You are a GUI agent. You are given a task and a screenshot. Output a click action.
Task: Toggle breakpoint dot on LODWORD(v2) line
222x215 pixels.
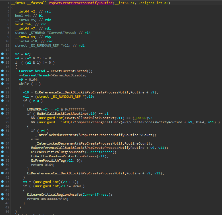pyautogui.click(x=2, y=109)
